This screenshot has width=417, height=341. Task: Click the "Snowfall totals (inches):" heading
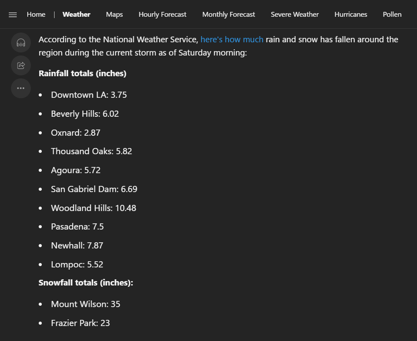tap(86, 283)
